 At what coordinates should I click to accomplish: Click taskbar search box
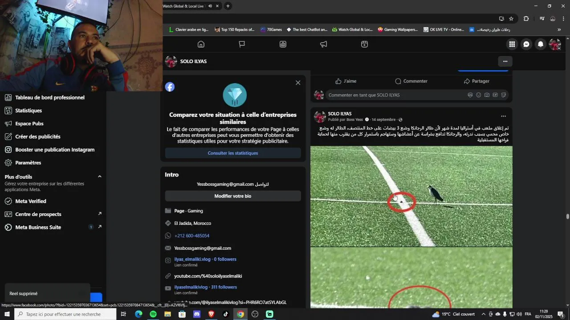(x=65, y=314)
